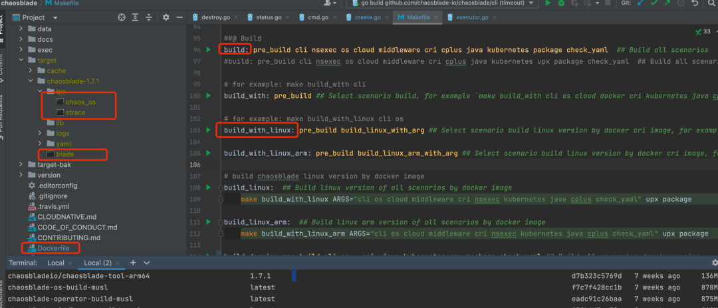
Task: Add a new terminal tab with plus
Action: pyautogui.click(x=133, y=263)
